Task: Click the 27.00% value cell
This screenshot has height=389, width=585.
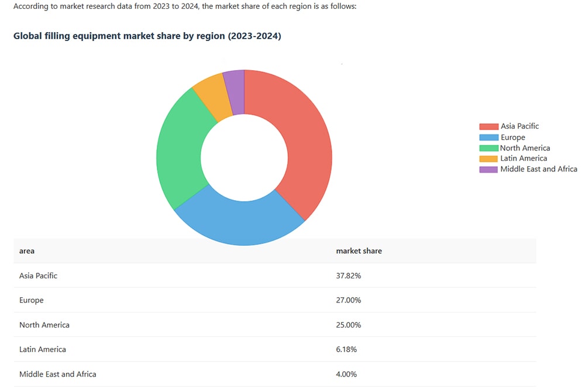Action: click(x=349, y=300)
